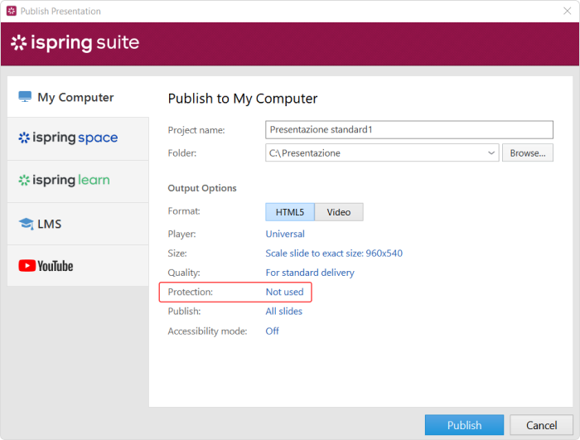Screen dimensions: 580x440
Task: Click the Accessibility mode label
Action: coord(207,331)
